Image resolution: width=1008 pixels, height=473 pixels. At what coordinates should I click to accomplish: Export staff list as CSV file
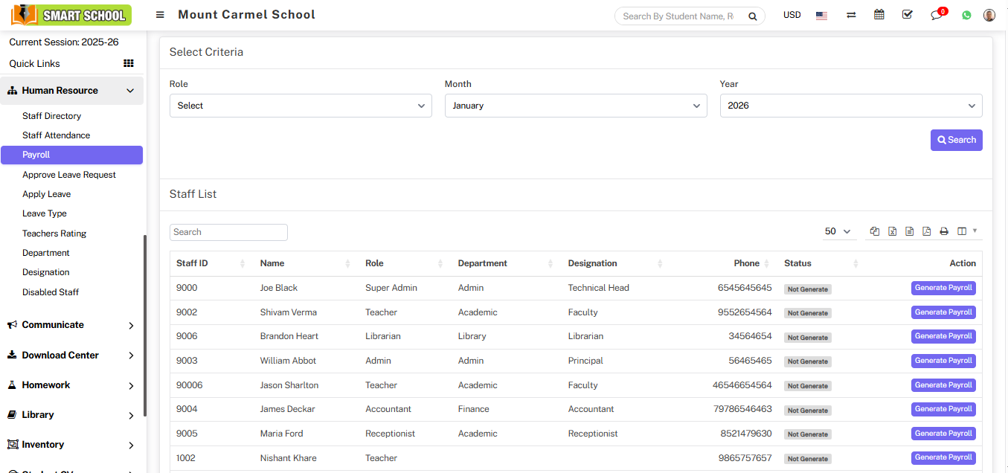click(x=909, y=231)
